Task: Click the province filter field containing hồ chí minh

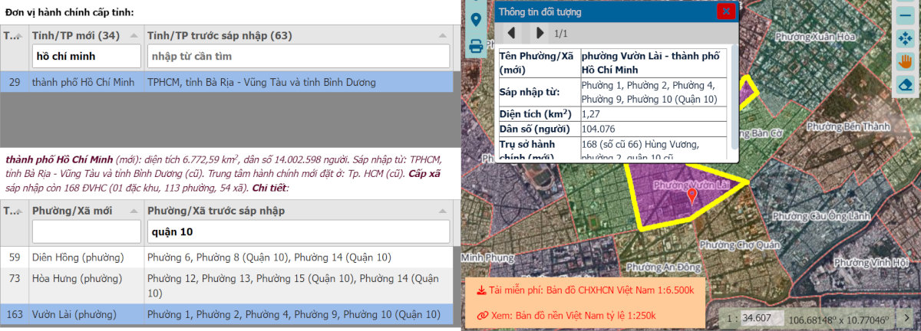Action: tap(86, 56)
